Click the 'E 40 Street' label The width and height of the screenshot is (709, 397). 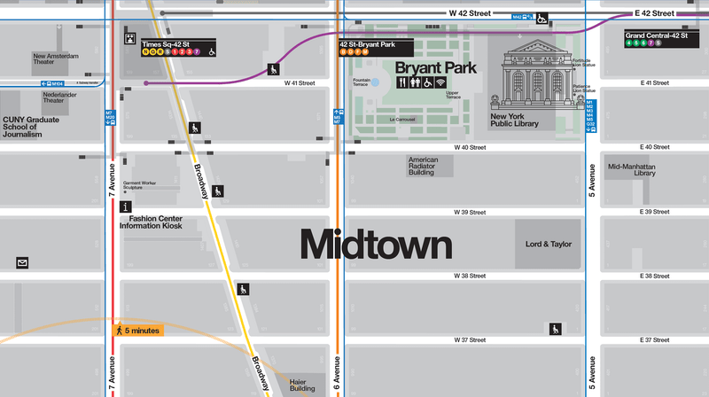tap(654, 147)
